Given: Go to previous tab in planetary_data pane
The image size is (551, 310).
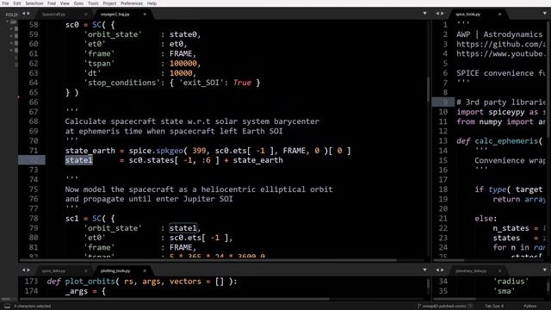Looking at the screenshot, I should tap(438, 270).
